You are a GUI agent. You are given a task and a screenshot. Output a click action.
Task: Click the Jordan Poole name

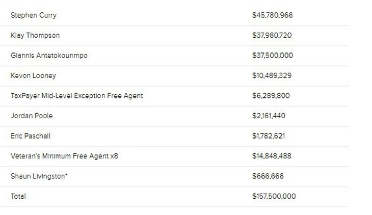32,116
